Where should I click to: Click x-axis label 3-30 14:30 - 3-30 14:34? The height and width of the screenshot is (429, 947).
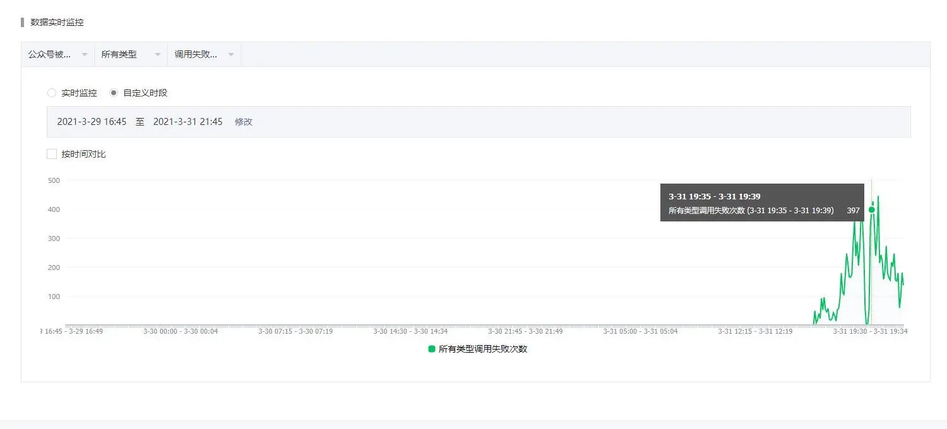pos(410,331)
